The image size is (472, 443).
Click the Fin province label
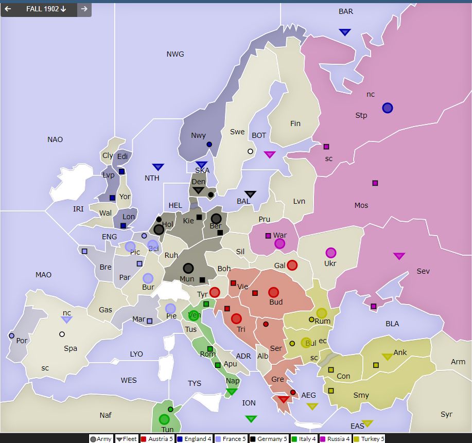tap(295, 123)
